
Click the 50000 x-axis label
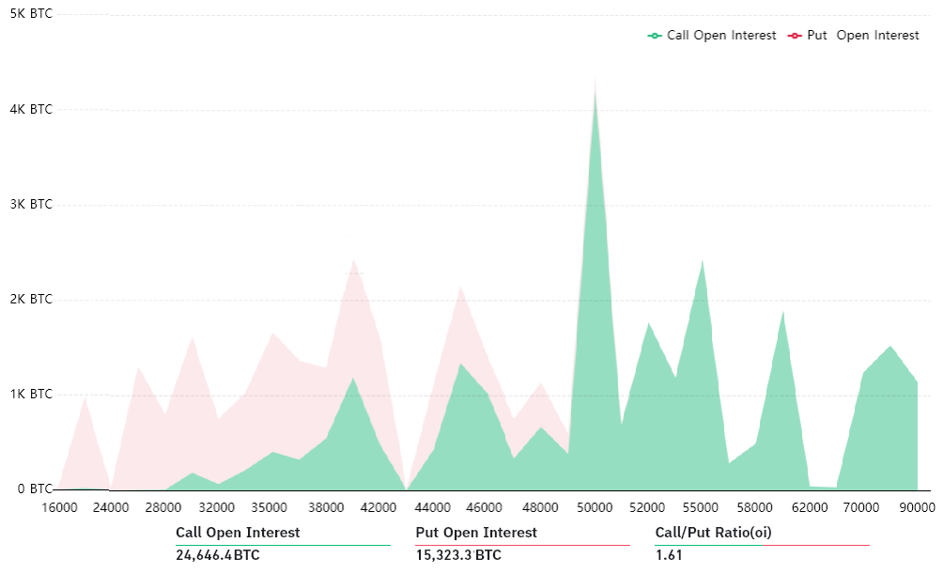595,507
